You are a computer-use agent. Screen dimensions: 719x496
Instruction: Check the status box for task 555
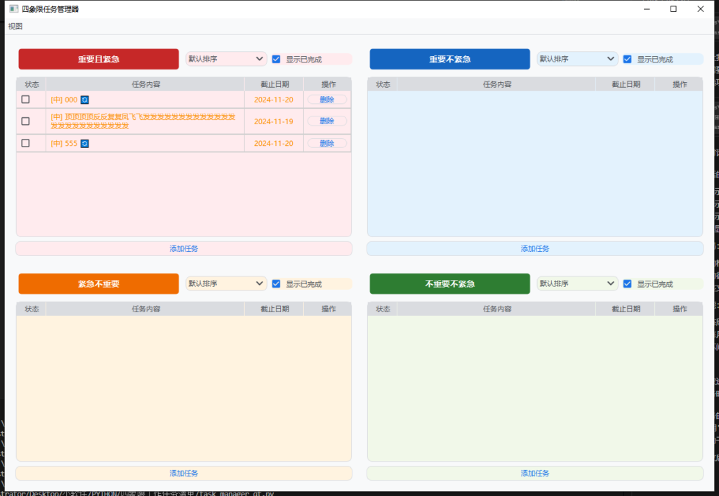(x=26, y=143)
